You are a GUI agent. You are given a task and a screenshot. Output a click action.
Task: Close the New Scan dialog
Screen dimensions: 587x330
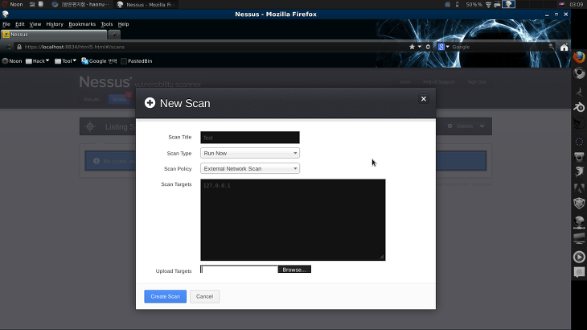point(424,99)
